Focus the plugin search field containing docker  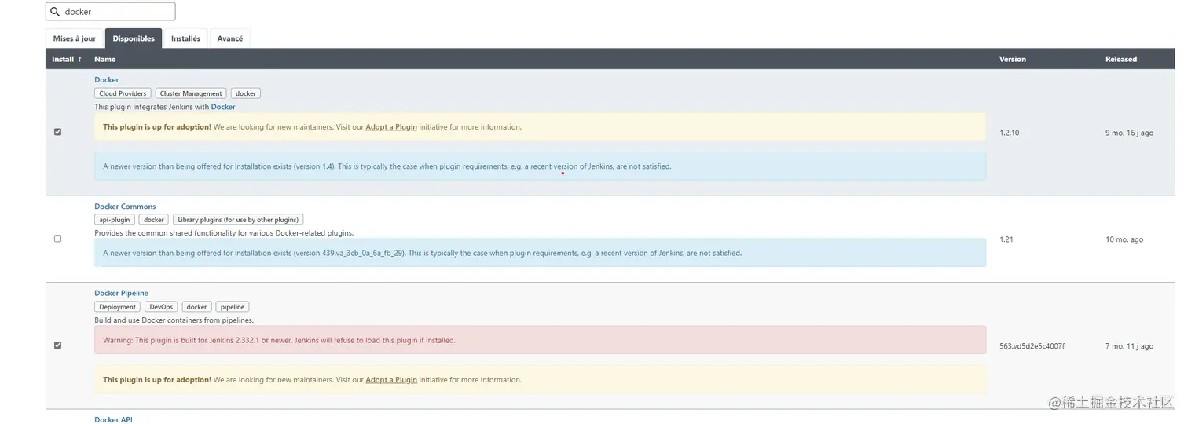point(111,12)
